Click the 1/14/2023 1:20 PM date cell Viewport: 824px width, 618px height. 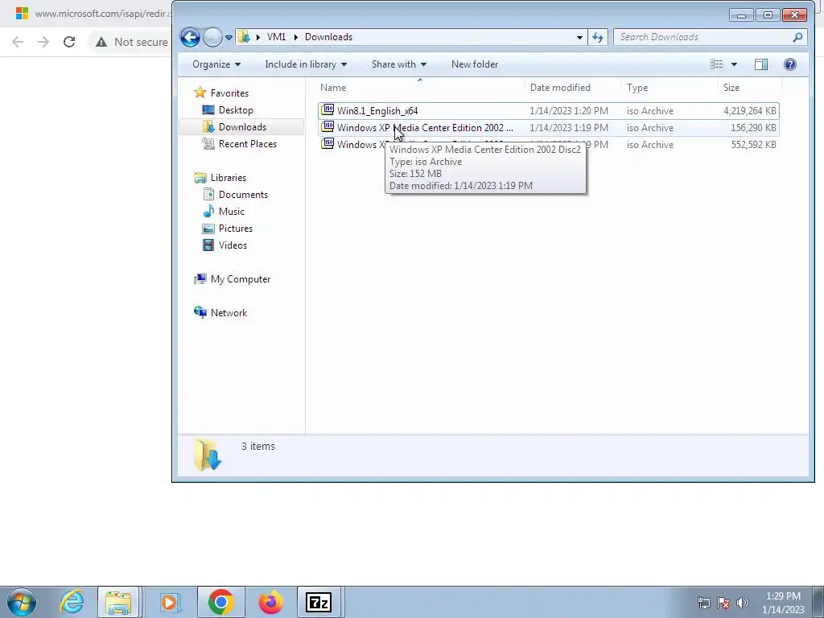(569, 111)
